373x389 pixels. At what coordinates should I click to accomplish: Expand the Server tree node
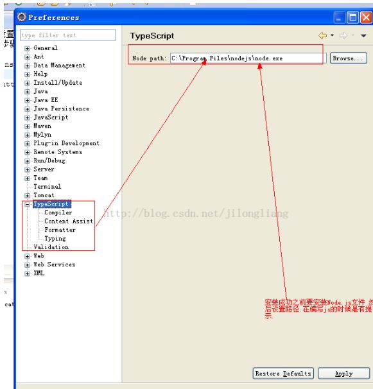click(x=28, y=169)
